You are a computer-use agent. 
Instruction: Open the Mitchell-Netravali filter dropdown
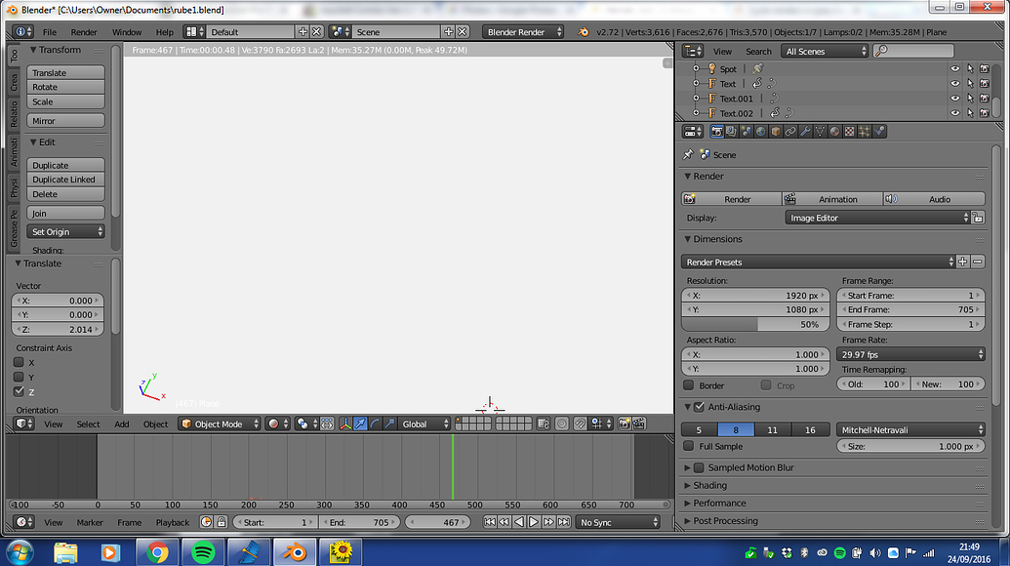[910, 429]
